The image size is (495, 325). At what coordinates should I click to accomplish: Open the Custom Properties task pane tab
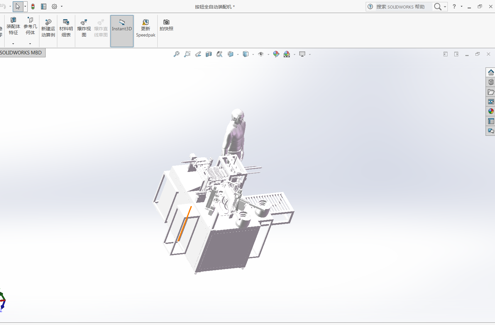point(491,121)
